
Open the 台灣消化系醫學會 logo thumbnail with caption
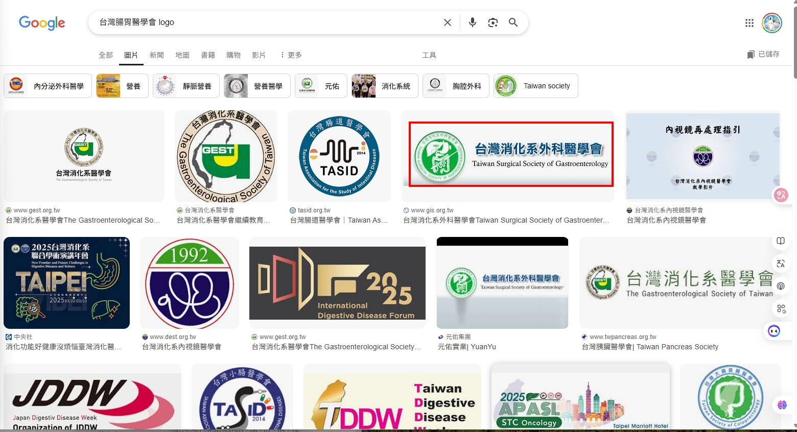pyautogui.click(x=84, y=156)
